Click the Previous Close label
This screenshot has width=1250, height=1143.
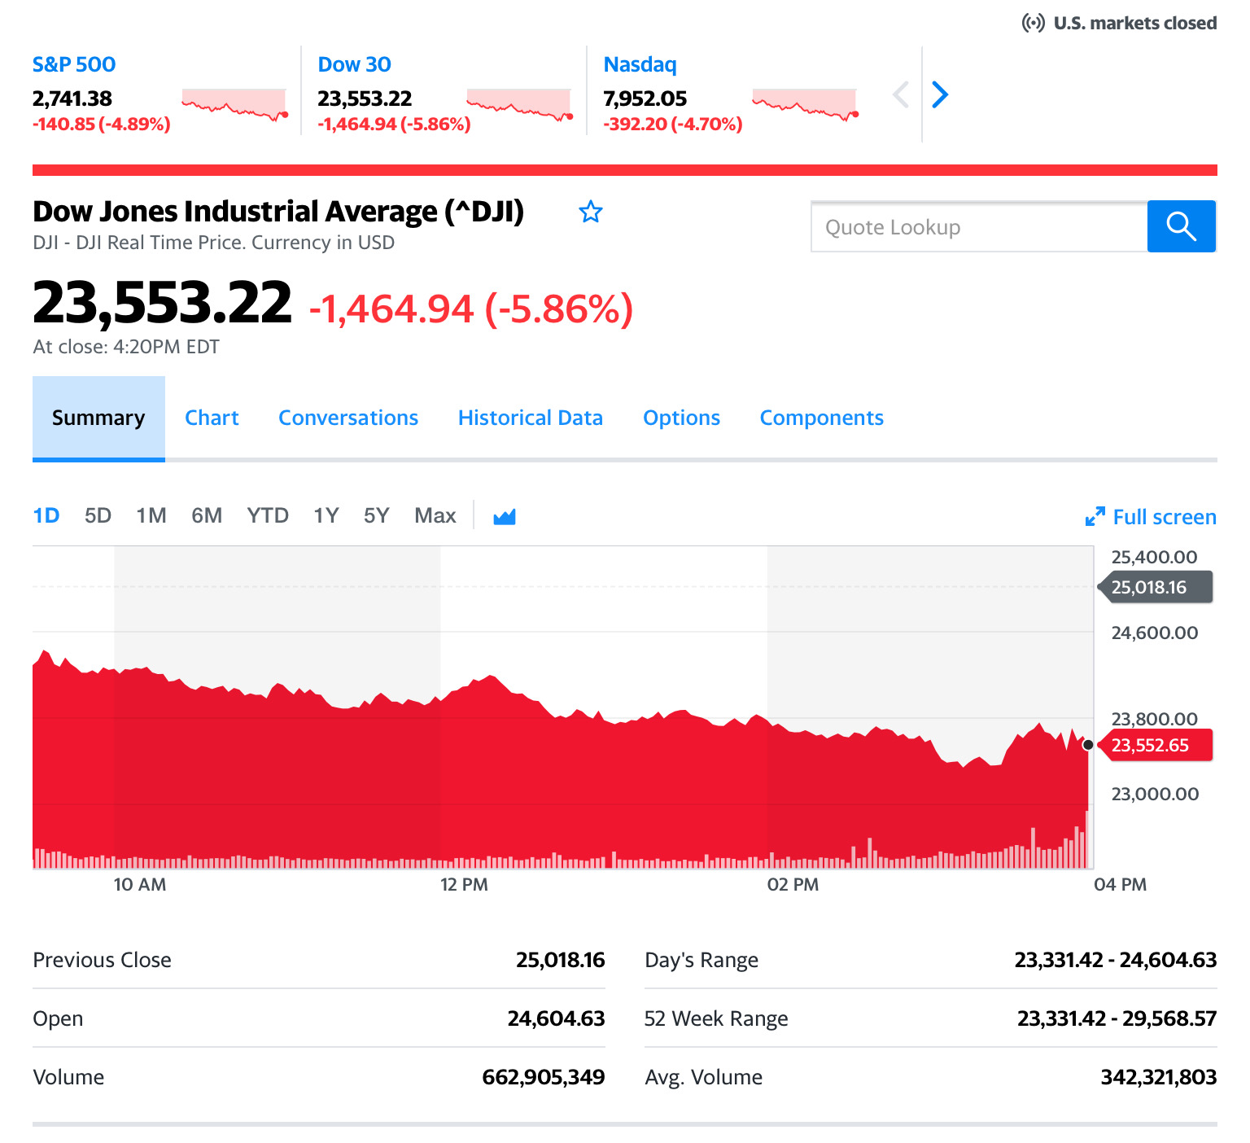pos(103,960)
